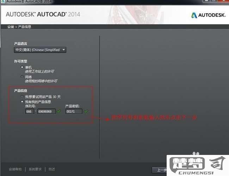
Task: Click the serial number prefix field 666
Action: point(30,111)
